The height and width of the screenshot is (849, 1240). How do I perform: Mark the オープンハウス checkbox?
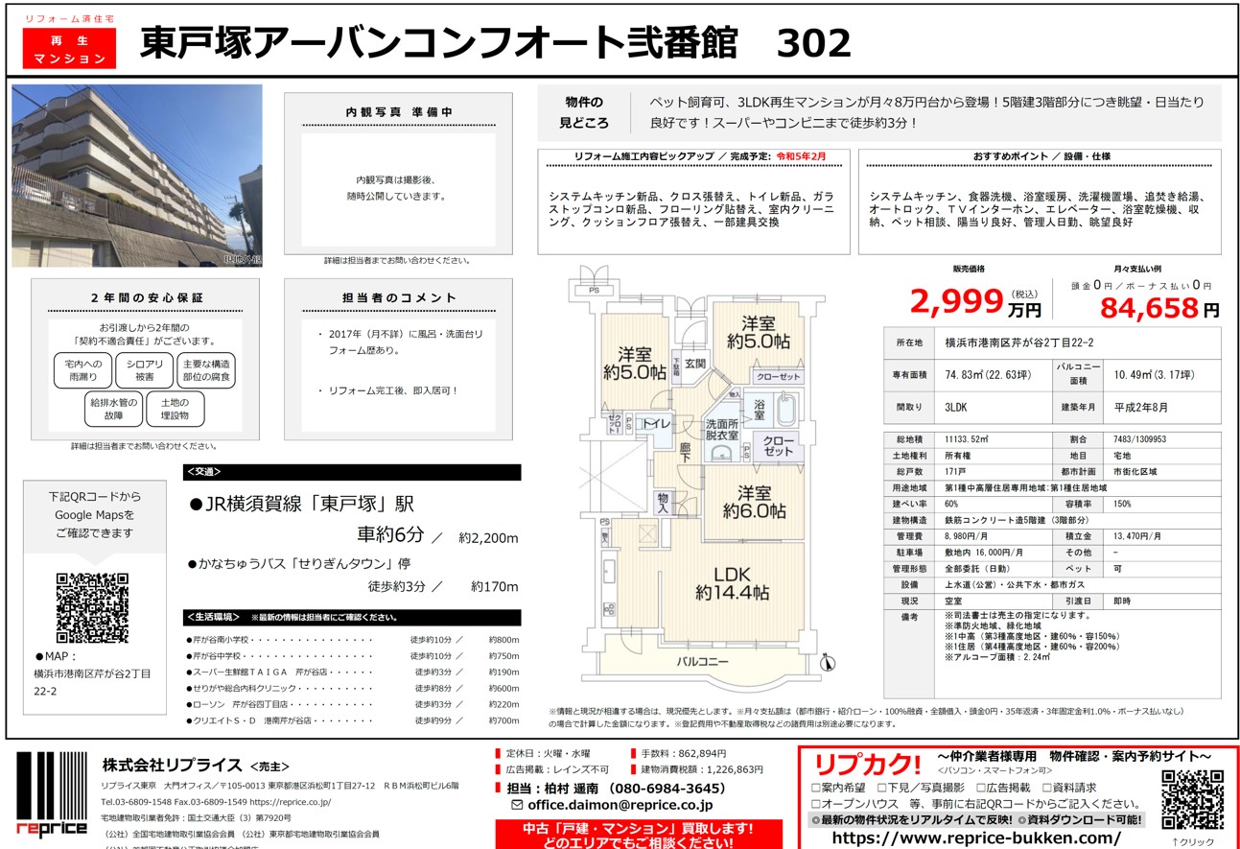coord(816,804)
